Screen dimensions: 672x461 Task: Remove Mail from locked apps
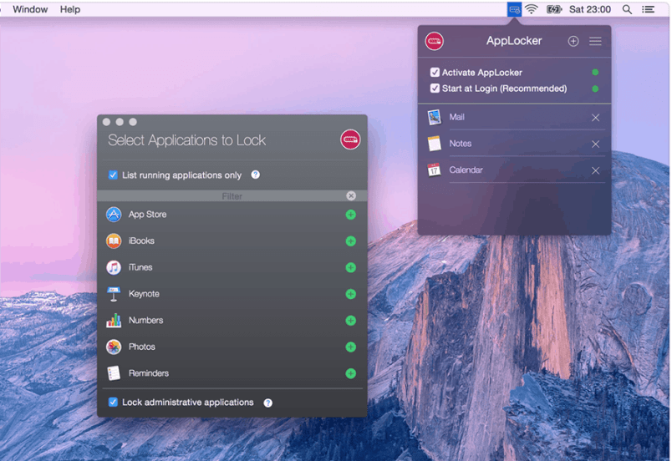tap(595, 118)
